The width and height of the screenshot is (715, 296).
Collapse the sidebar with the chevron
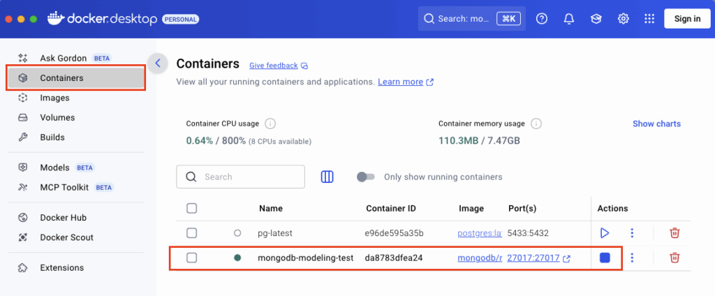(x=158, y=64)
